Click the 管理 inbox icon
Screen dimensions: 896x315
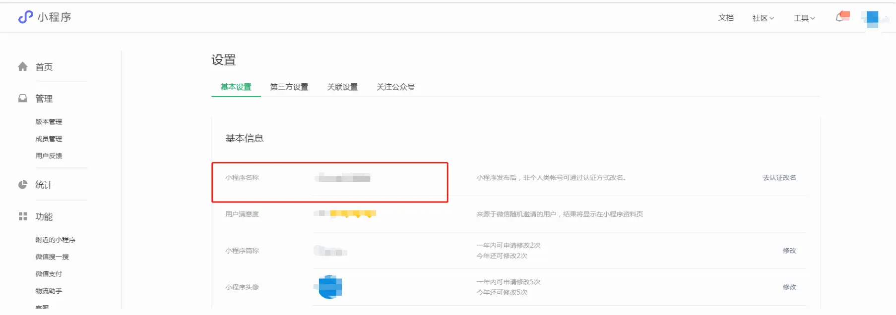pyautogui.click(x=23, y=99)
